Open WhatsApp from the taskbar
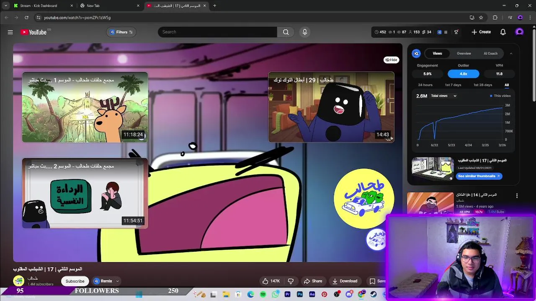 pyautogui.click(x=275, y=295)
